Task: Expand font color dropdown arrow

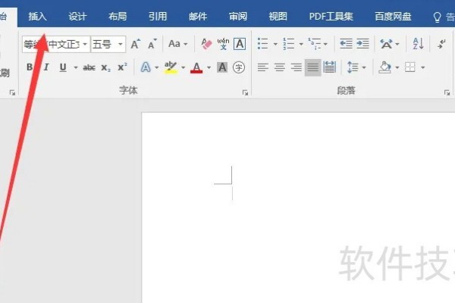Action: pos(209,67)
